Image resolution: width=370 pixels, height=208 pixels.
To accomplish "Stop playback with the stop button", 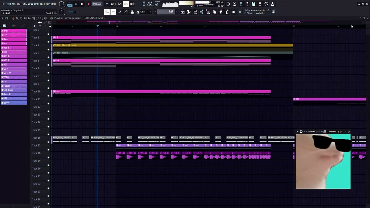I will 82,4.
